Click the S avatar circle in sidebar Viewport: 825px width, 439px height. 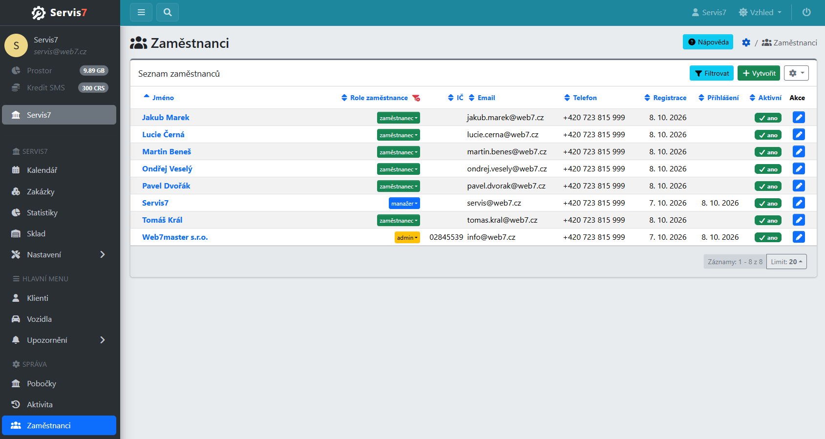[16, 45]
